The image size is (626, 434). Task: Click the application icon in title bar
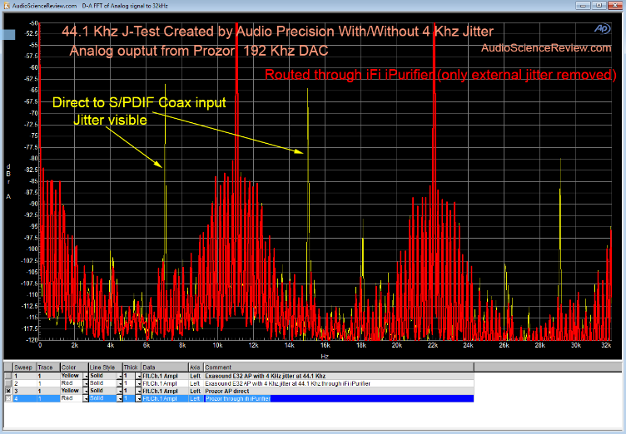click(x=6, y=5)
